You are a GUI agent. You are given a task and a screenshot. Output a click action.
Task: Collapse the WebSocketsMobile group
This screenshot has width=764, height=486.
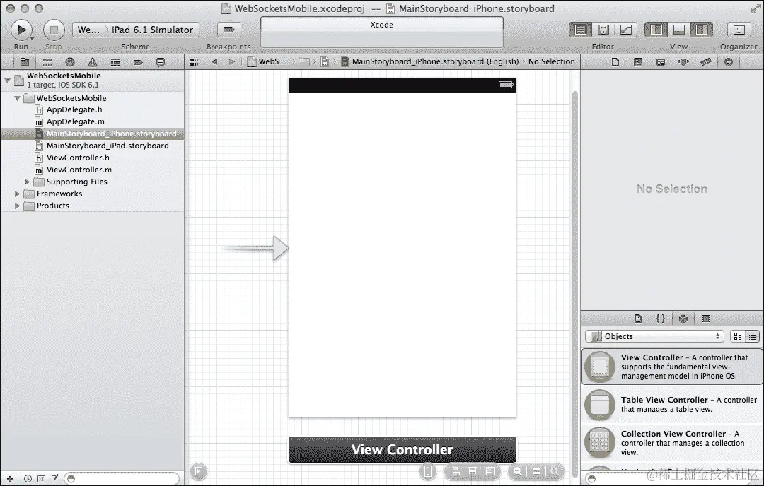pyautogui.click(x=16, y=98)
